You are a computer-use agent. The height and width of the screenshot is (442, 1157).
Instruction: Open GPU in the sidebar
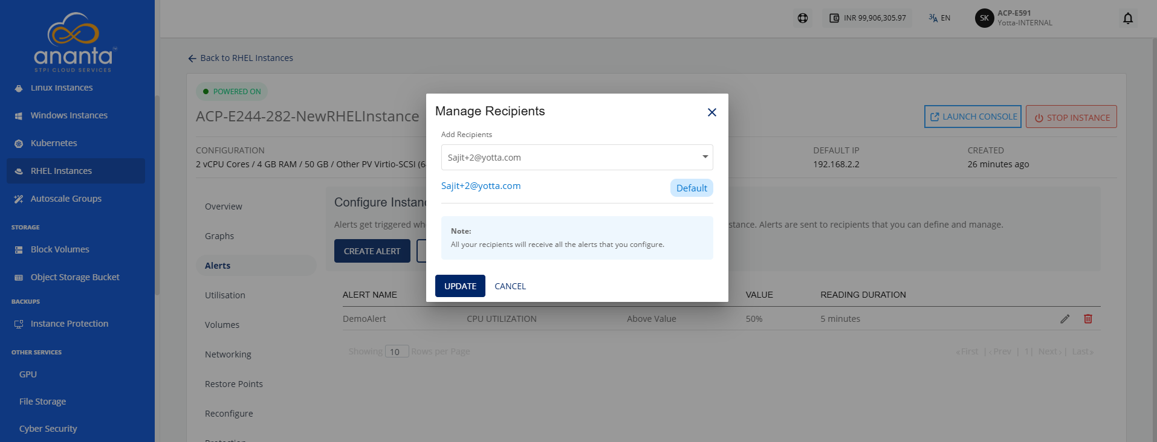pyautogui.click(x=28, y=374)
